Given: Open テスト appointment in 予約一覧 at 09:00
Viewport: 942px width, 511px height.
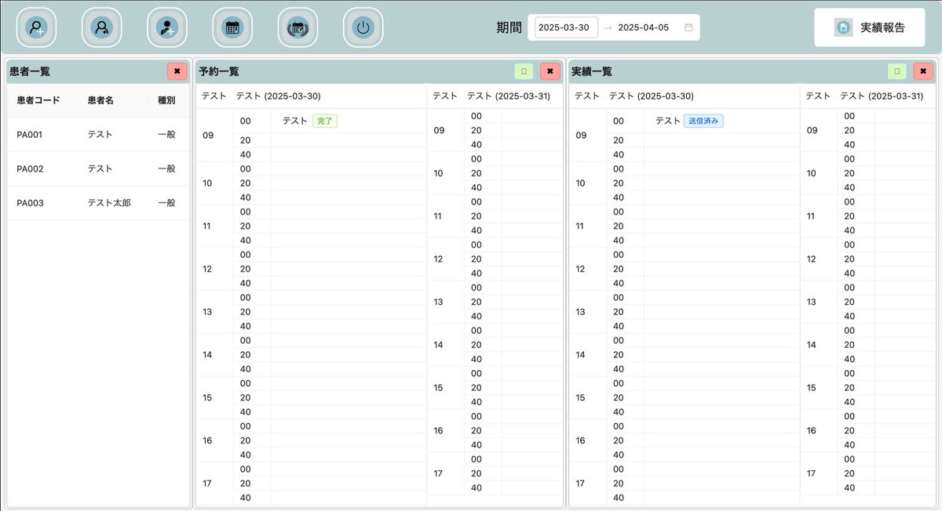Looking at the screenshot, I should (295, 121).
